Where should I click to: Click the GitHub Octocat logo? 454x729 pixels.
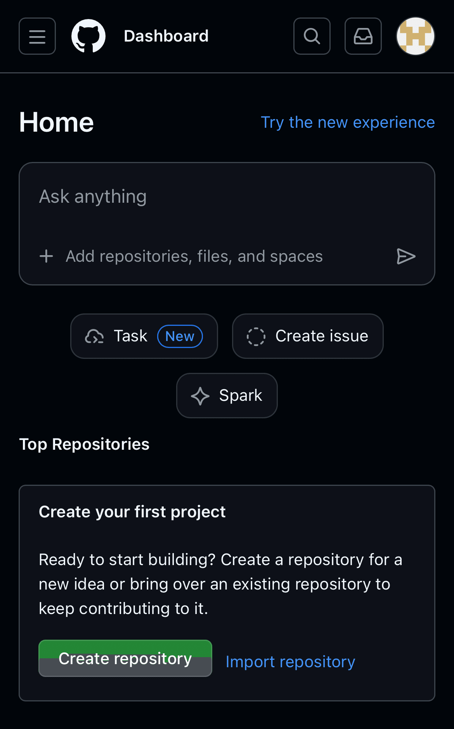pos(88,36)
